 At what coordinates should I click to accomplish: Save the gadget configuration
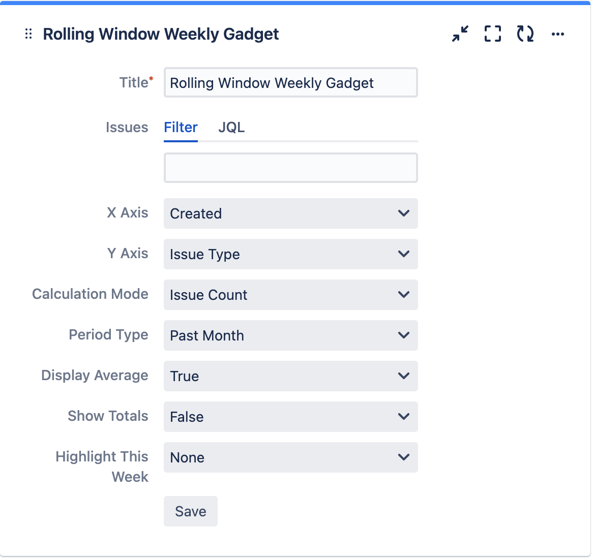(190, 511)
